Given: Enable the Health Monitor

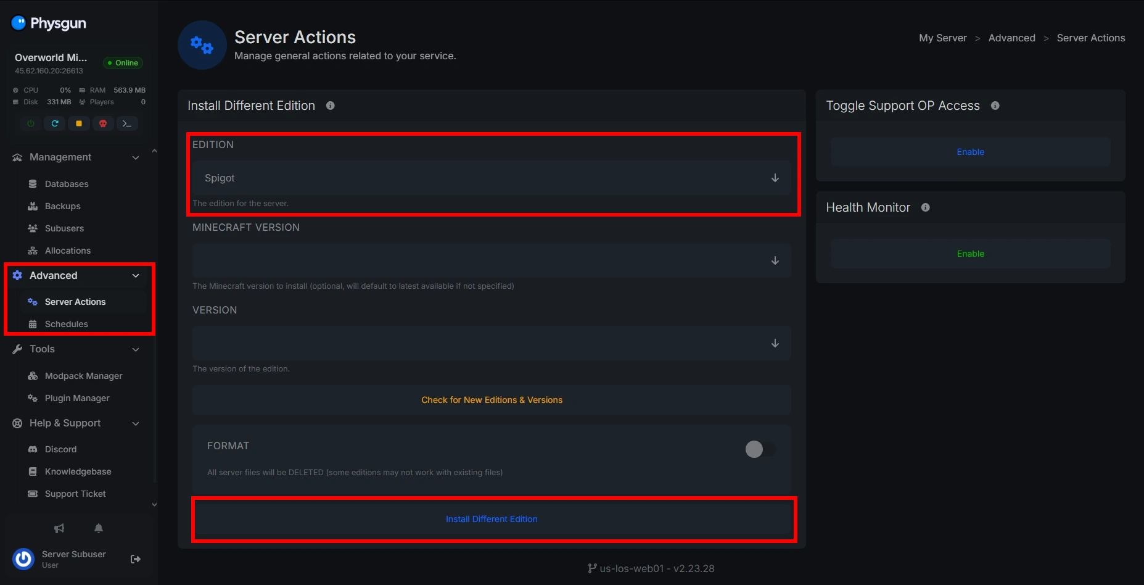Looking at the screenshot, I should (970, 254).
